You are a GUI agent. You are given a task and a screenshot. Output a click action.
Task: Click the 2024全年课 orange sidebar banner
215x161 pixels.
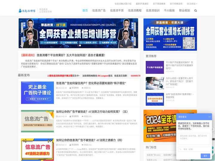click(x=160, y=126)
